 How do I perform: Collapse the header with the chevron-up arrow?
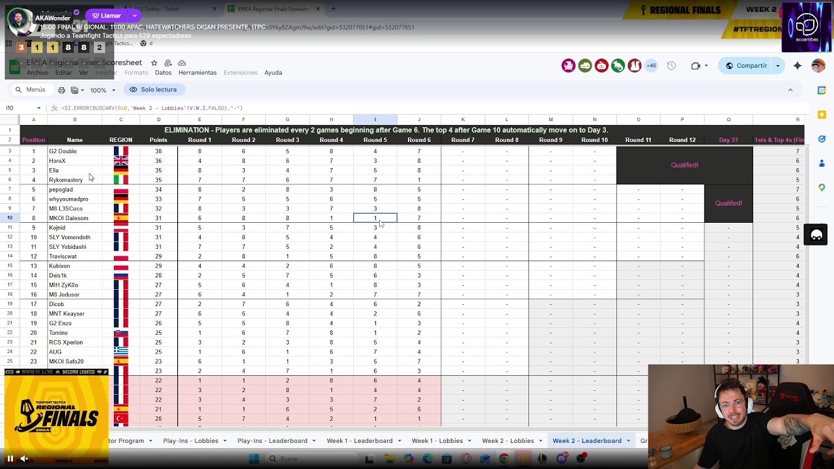790,90
